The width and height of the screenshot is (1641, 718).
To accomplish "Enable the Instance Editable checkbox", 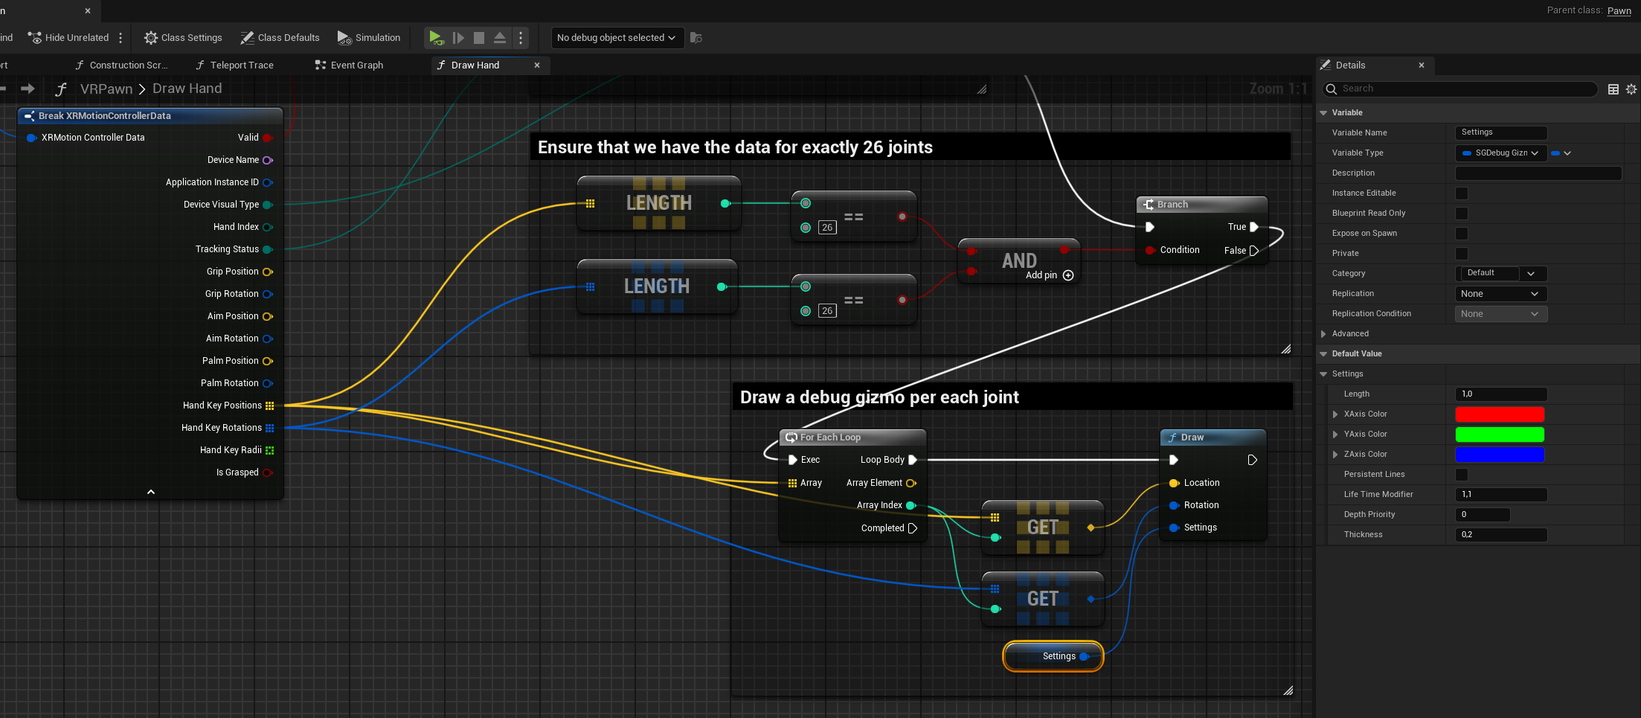I will point(1462,193).
